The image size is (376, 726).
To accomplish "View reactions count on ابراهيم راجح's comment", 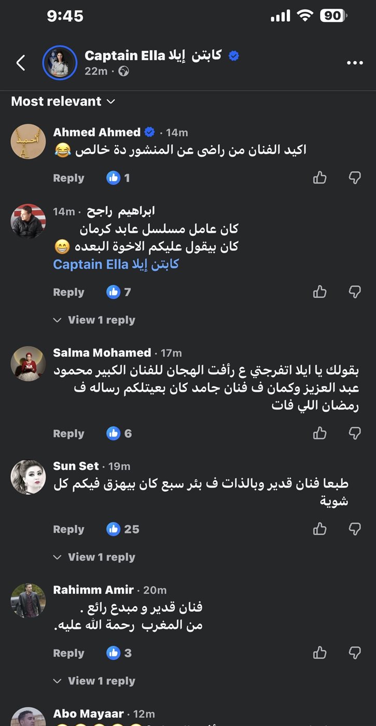I will pyautogui.click(x=119, y=292).
